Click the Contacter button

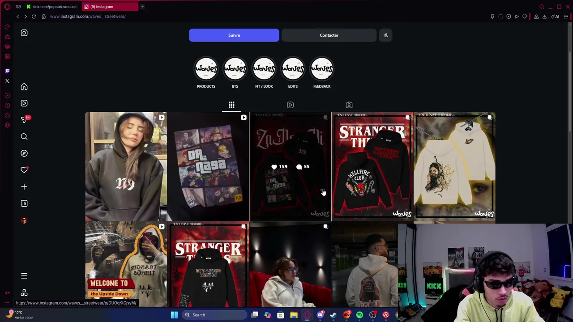pyautogui.click(x=329, y=35)
